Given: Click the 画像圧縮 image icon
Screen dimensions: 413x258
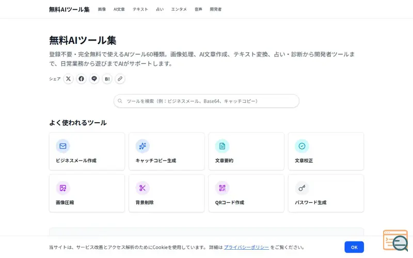Looking at the screenshot, I should pos(62,188).
